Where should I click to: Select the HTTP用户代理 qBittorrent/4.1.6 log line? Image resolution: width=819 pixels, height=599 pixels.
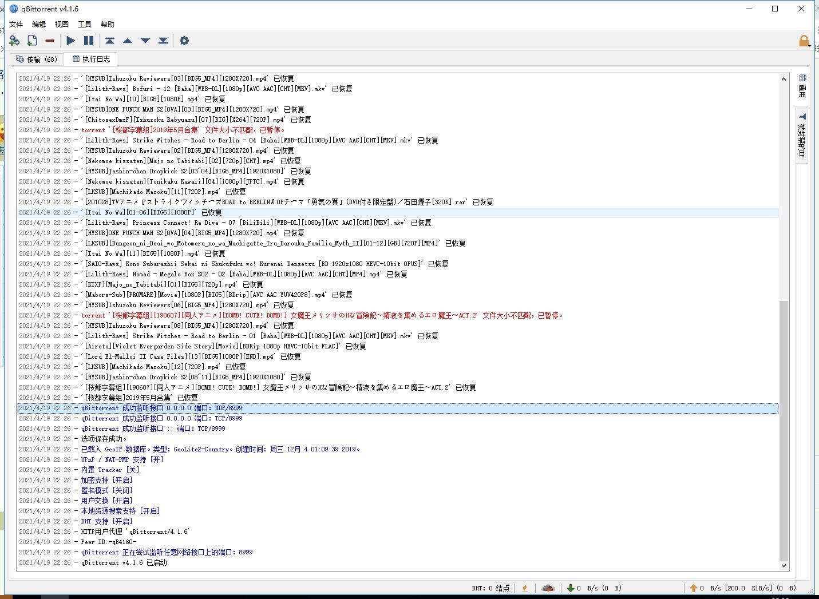[398, 531]
